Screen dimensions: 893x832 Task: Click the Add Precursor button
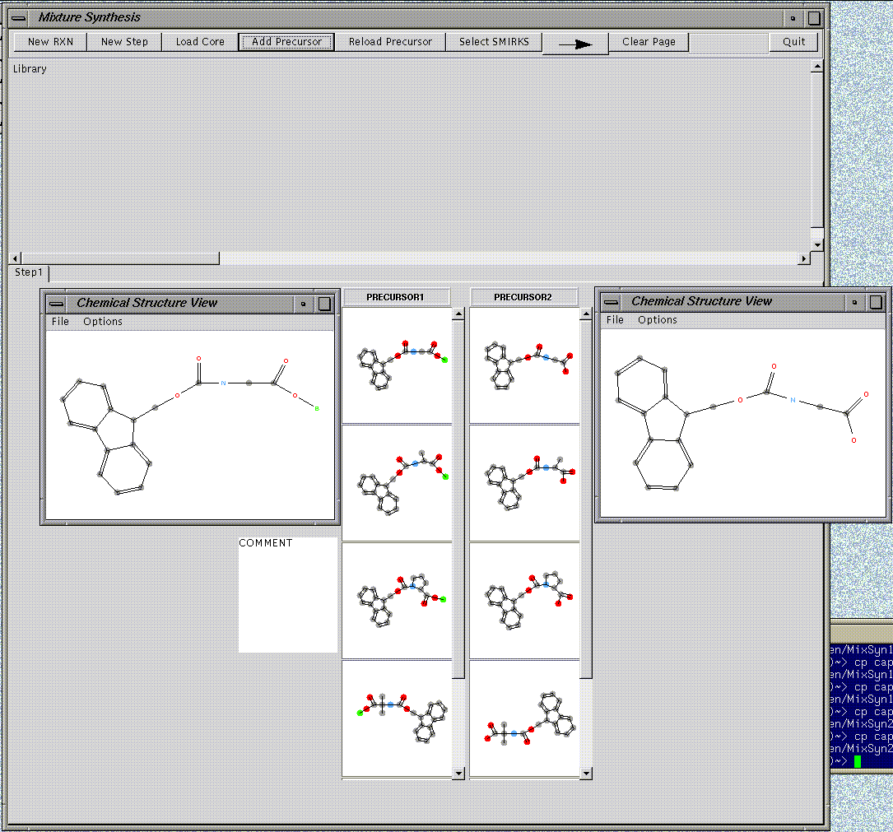pos(286,42)
